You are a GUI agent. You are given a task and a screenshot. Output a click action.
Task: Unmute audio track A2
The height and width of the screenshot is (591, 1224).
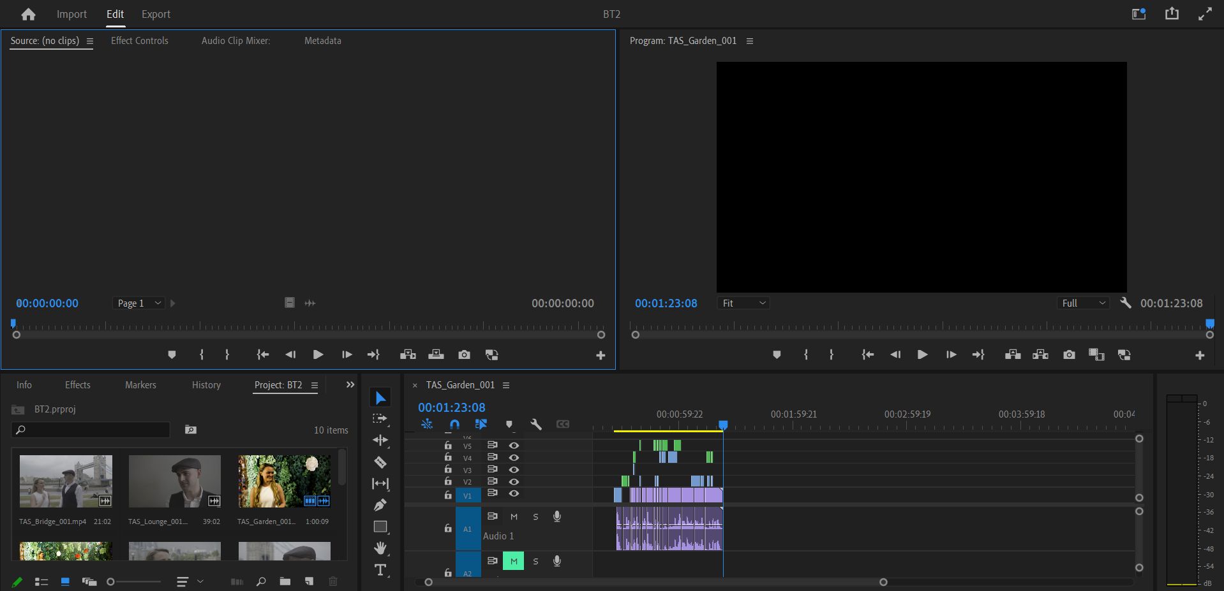(514, 561)
